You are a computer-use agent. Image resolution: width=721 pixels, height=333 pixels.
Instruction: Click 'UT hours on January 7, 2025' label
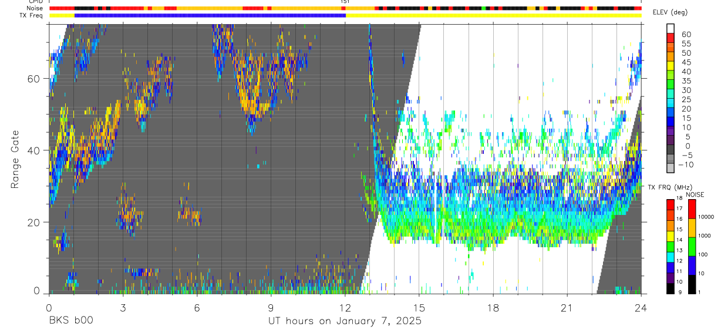(x=345, y=321)
